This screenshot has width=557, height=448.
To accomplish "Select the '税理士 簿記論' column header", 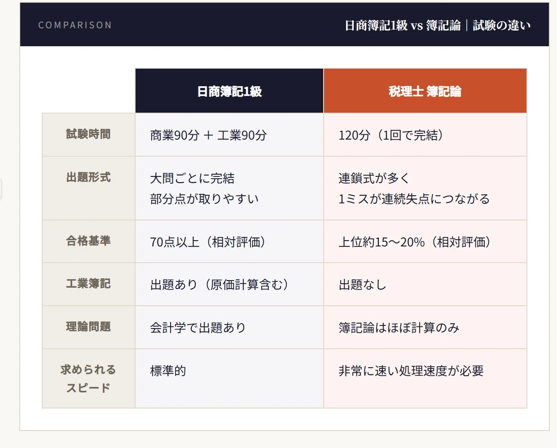I will pyautogui.click(x=425, y=91).
